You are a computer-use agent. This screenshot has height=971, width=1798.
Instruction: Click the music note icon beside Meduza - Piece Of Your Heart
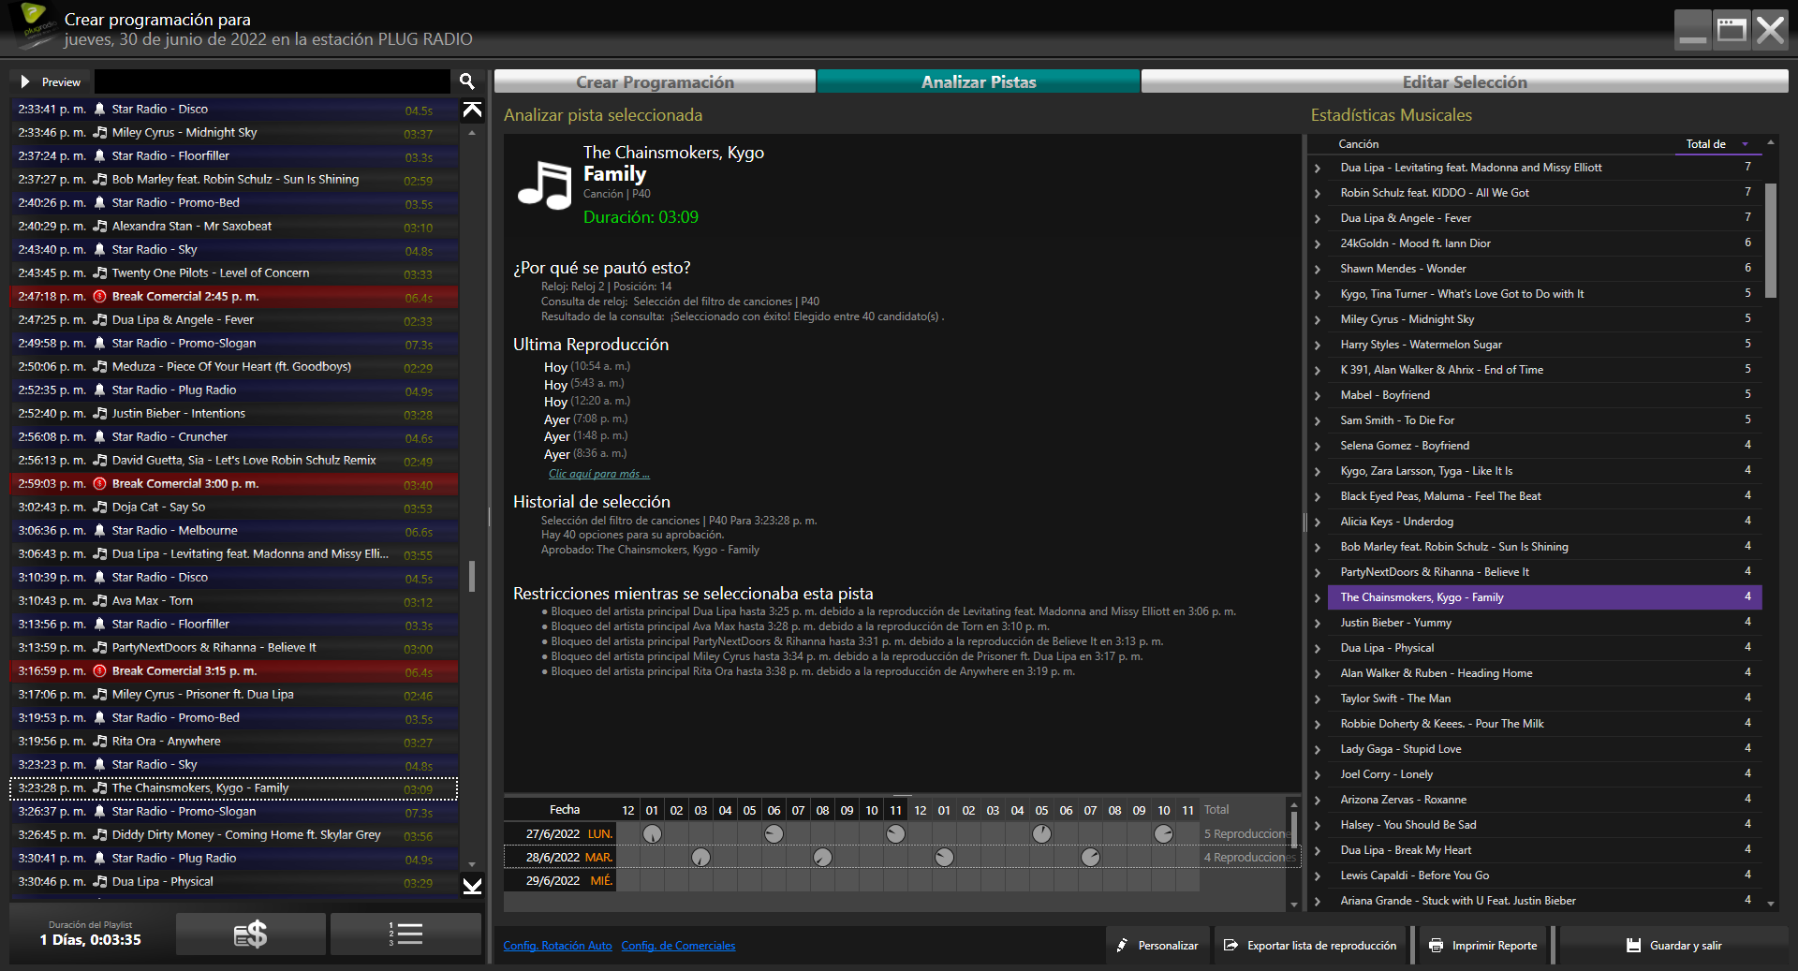point(99,367)
